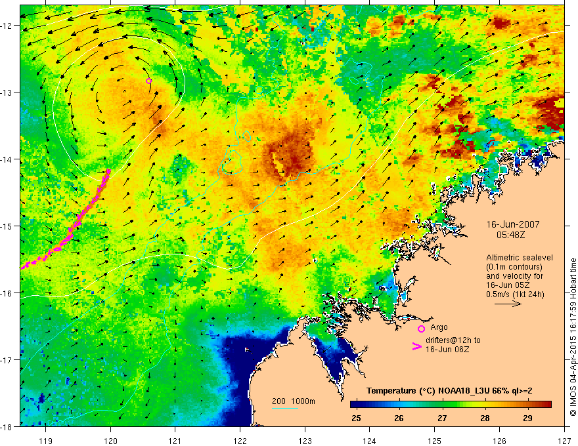Click the latitude axis label -17

click(x=7, y=359)
